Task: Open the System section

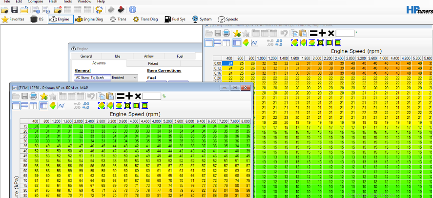Action: tap(202, 20)
